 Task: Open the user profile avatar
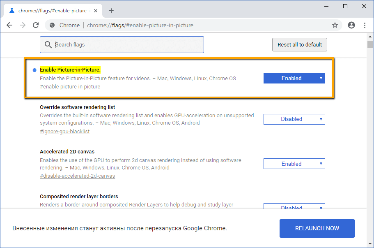point(351,25)
